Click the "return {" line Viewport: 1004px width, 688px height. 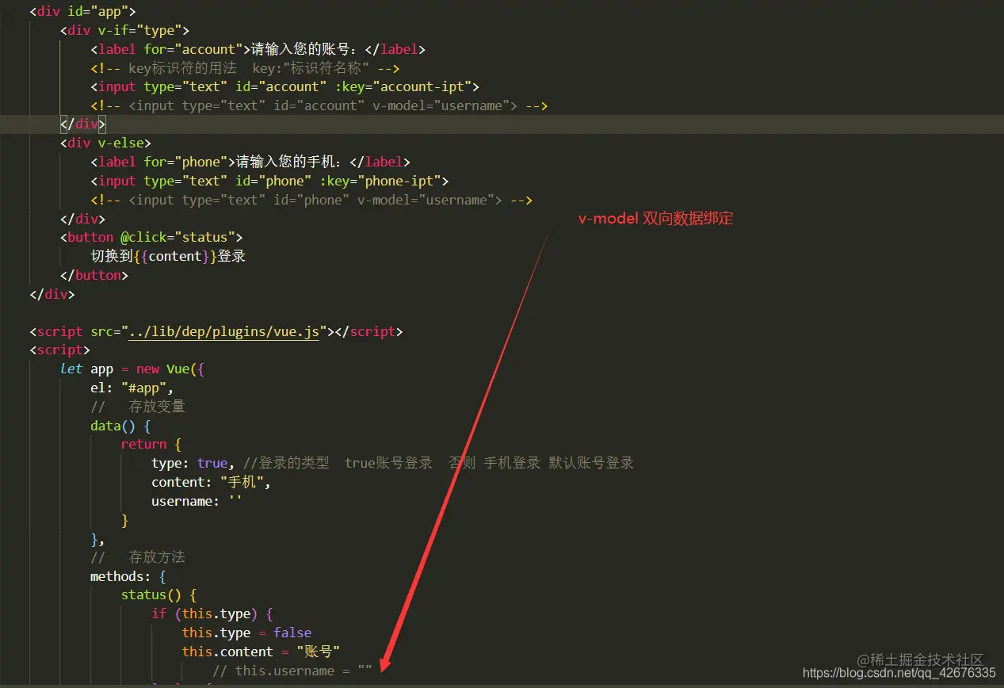pos(151,445)
